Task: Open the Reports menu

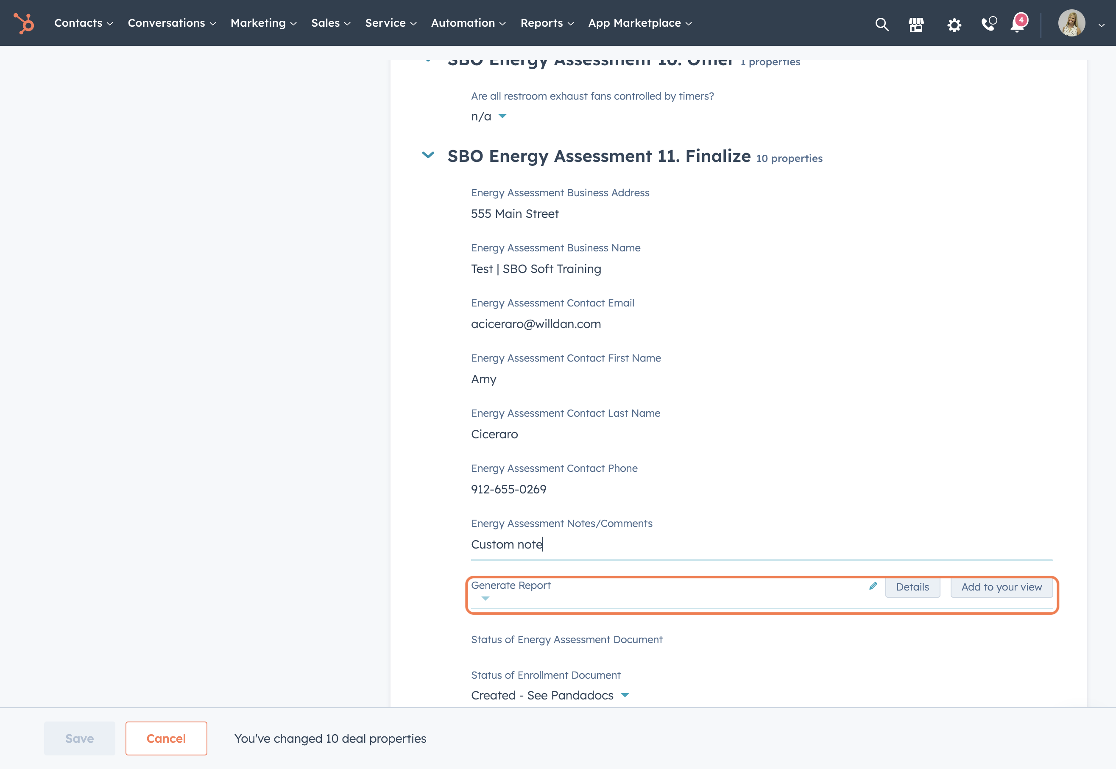Action: tap(547, 23)
